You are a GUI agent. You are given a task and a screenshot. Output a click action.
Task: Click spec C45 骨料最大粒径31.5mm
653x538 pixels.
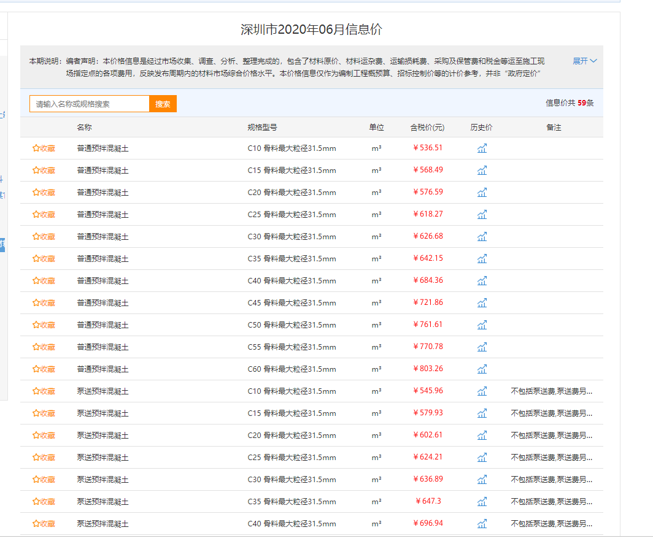pyautogui.click(x=292, y=302)
